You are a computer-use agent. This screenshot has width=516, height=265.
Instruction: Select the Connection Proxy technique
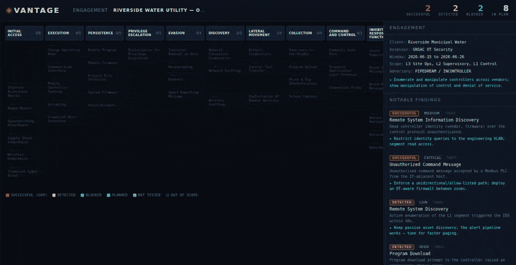(x=346, y=88)
